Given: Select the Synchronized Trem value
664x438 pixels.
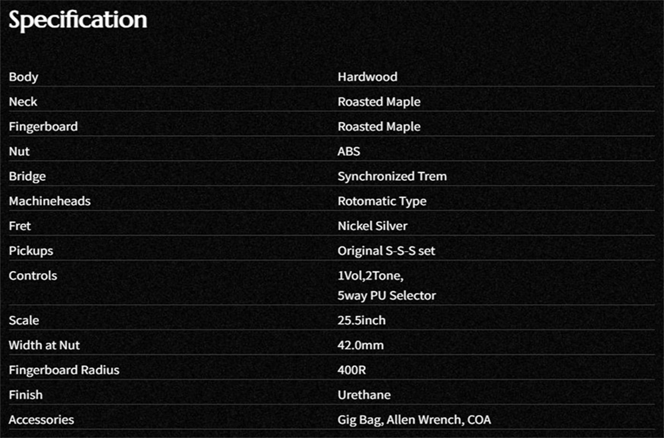Looking at the screenshot, I should tap(392, 177).
